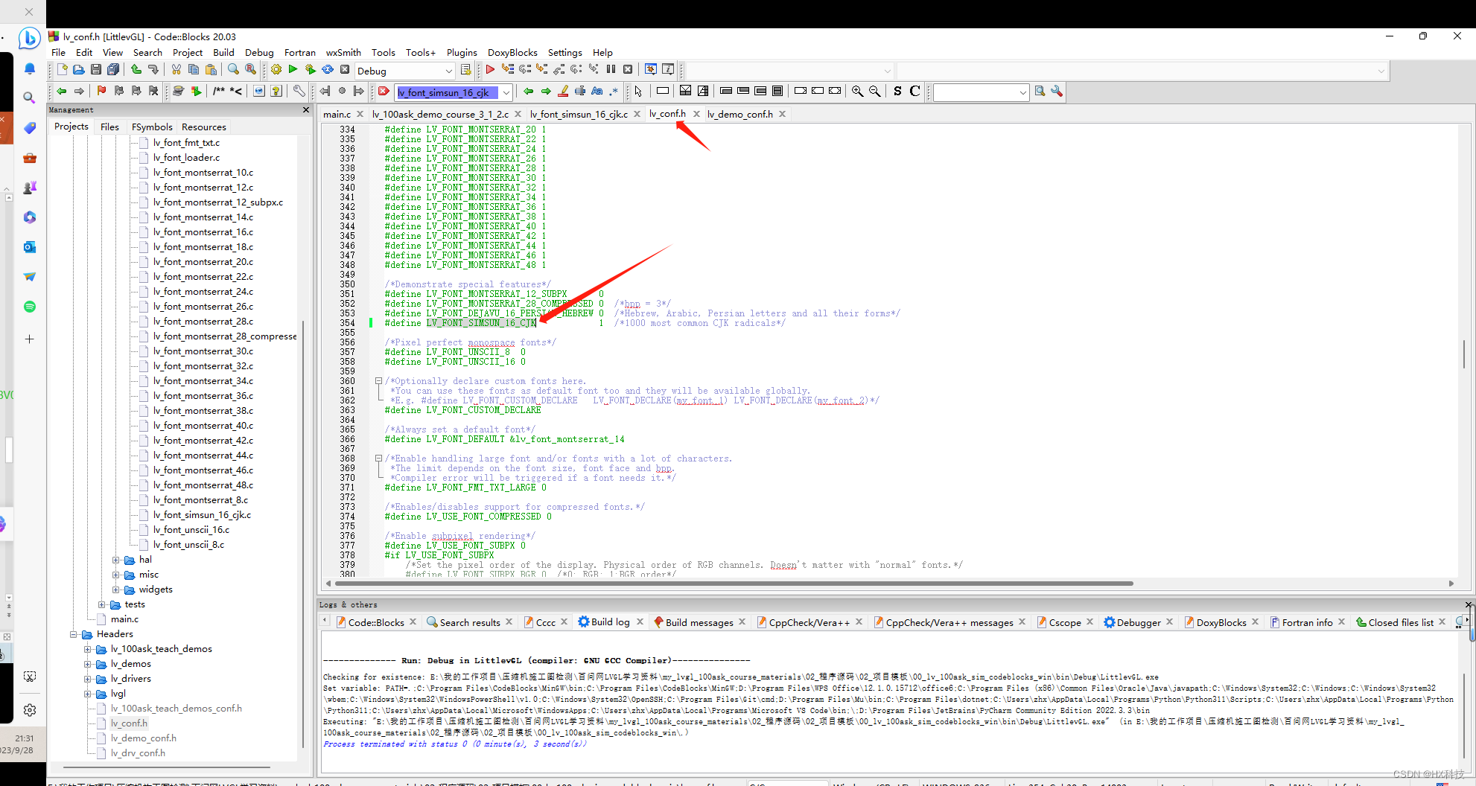Viewport: 1476px width, 786px height.
Task: Expand lv_100ask_teach_demos headers folder
Action: [88, 649]
